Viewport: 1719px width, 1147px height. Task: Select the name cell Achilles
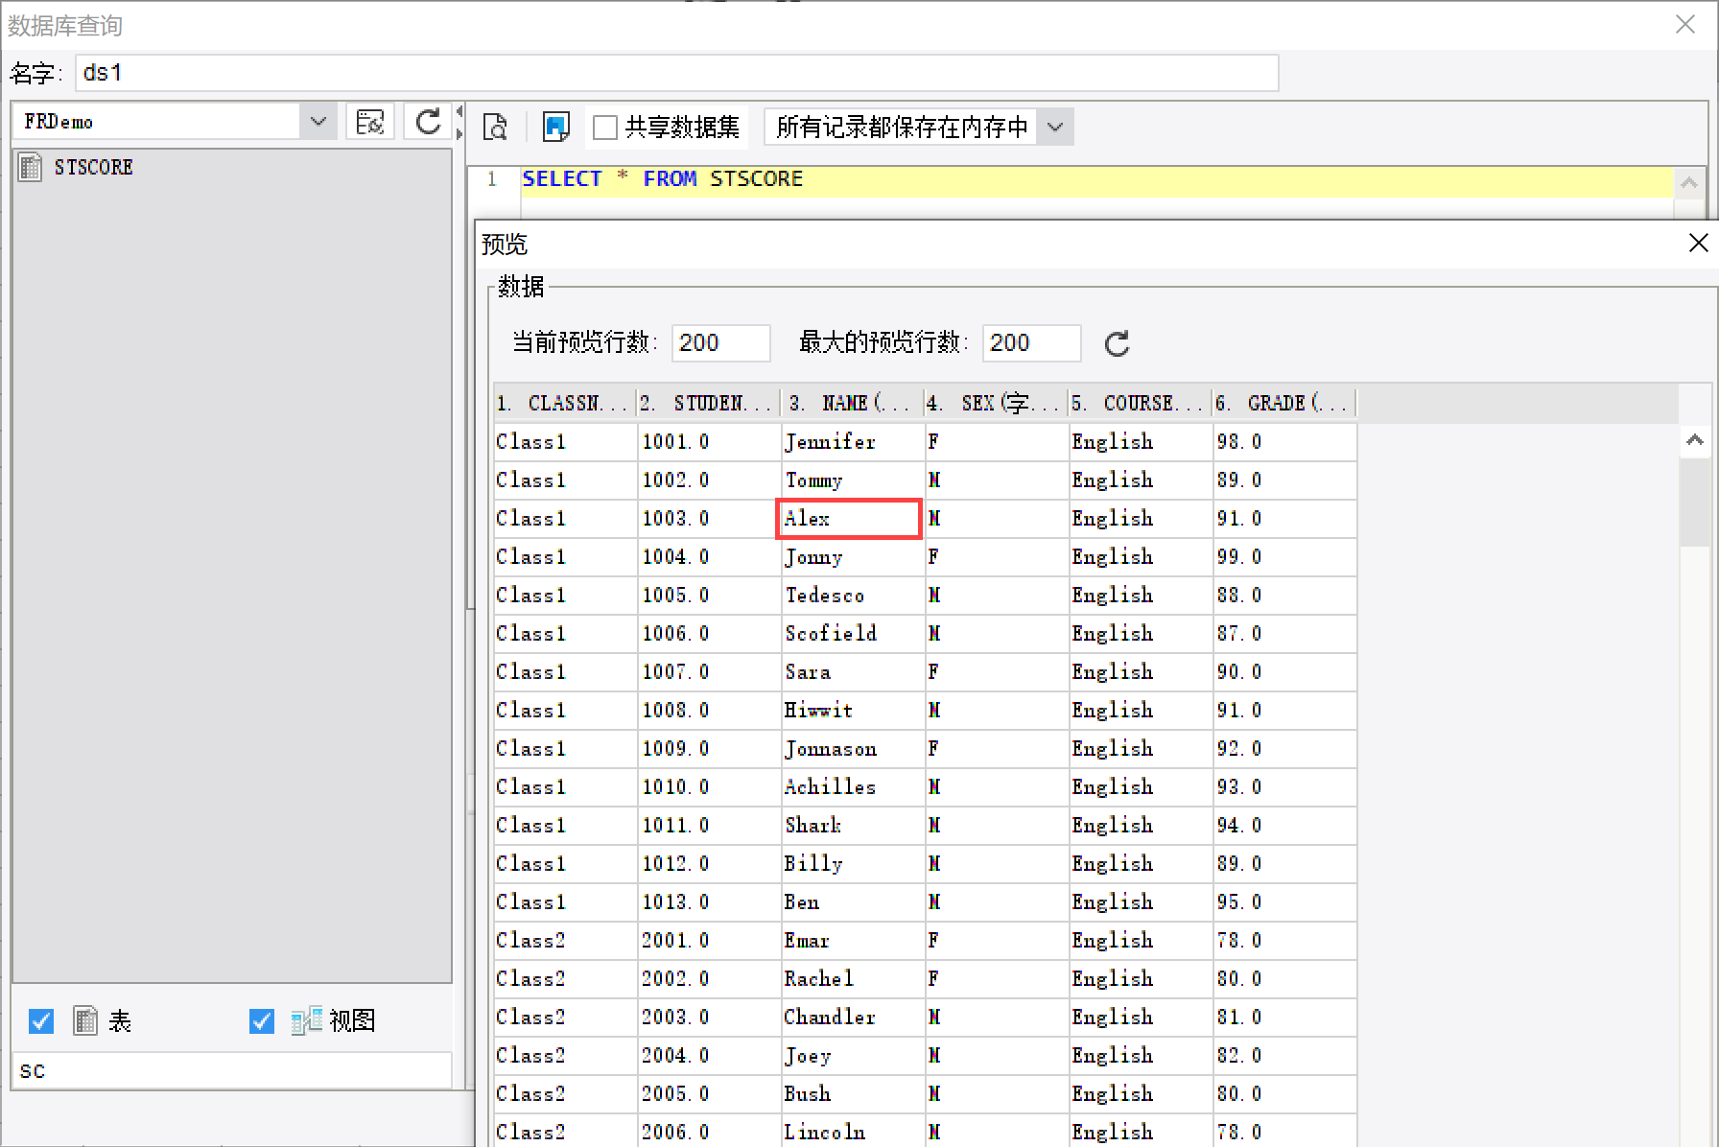(853, 787)
